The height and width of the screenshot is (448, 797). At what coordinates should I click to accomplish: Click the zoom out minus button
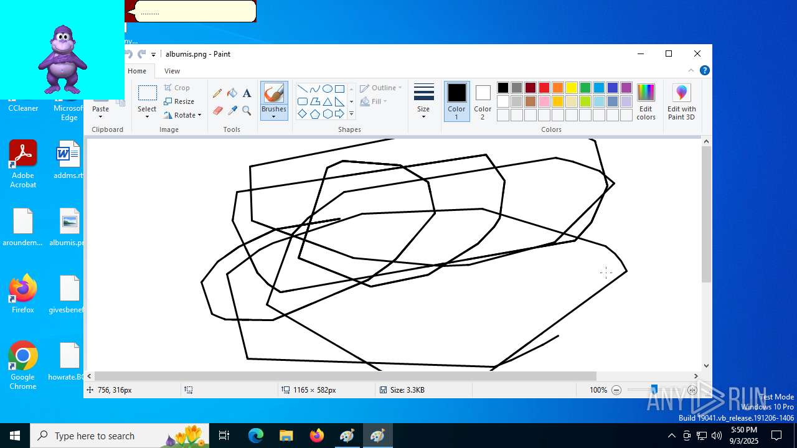coord(616,390)
